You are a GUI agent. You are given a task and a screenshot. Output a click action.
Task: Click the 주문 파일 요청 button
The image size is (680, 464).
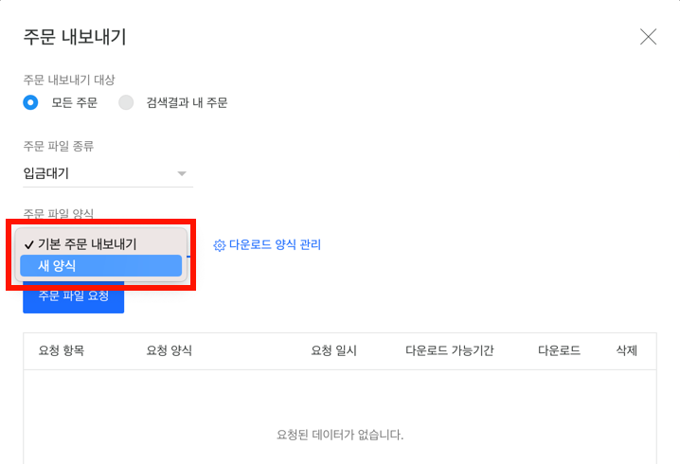[x=73, y=297]
